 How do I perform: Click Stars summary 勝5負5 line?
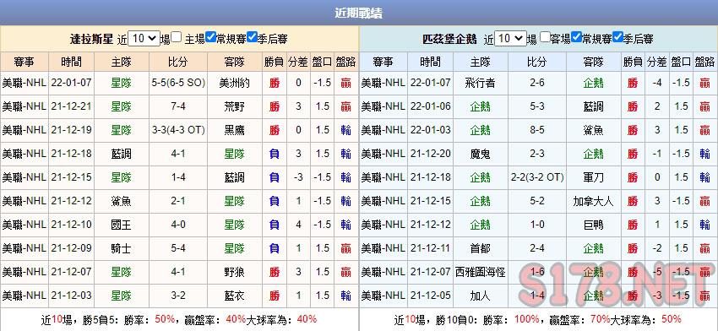[178, 319]
